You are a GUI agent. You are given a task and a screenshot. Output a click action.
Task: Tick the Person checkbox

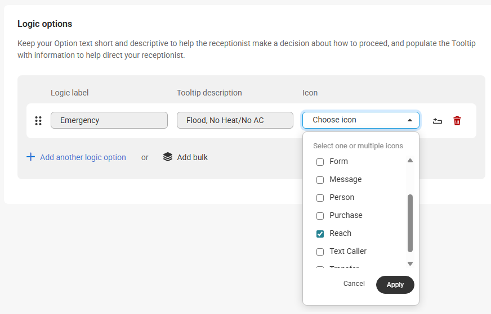[x=320, y=198]
